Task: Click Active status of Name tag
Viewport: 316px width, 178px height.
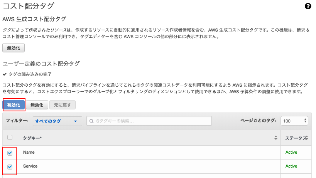Action: [x=291, y=153]
